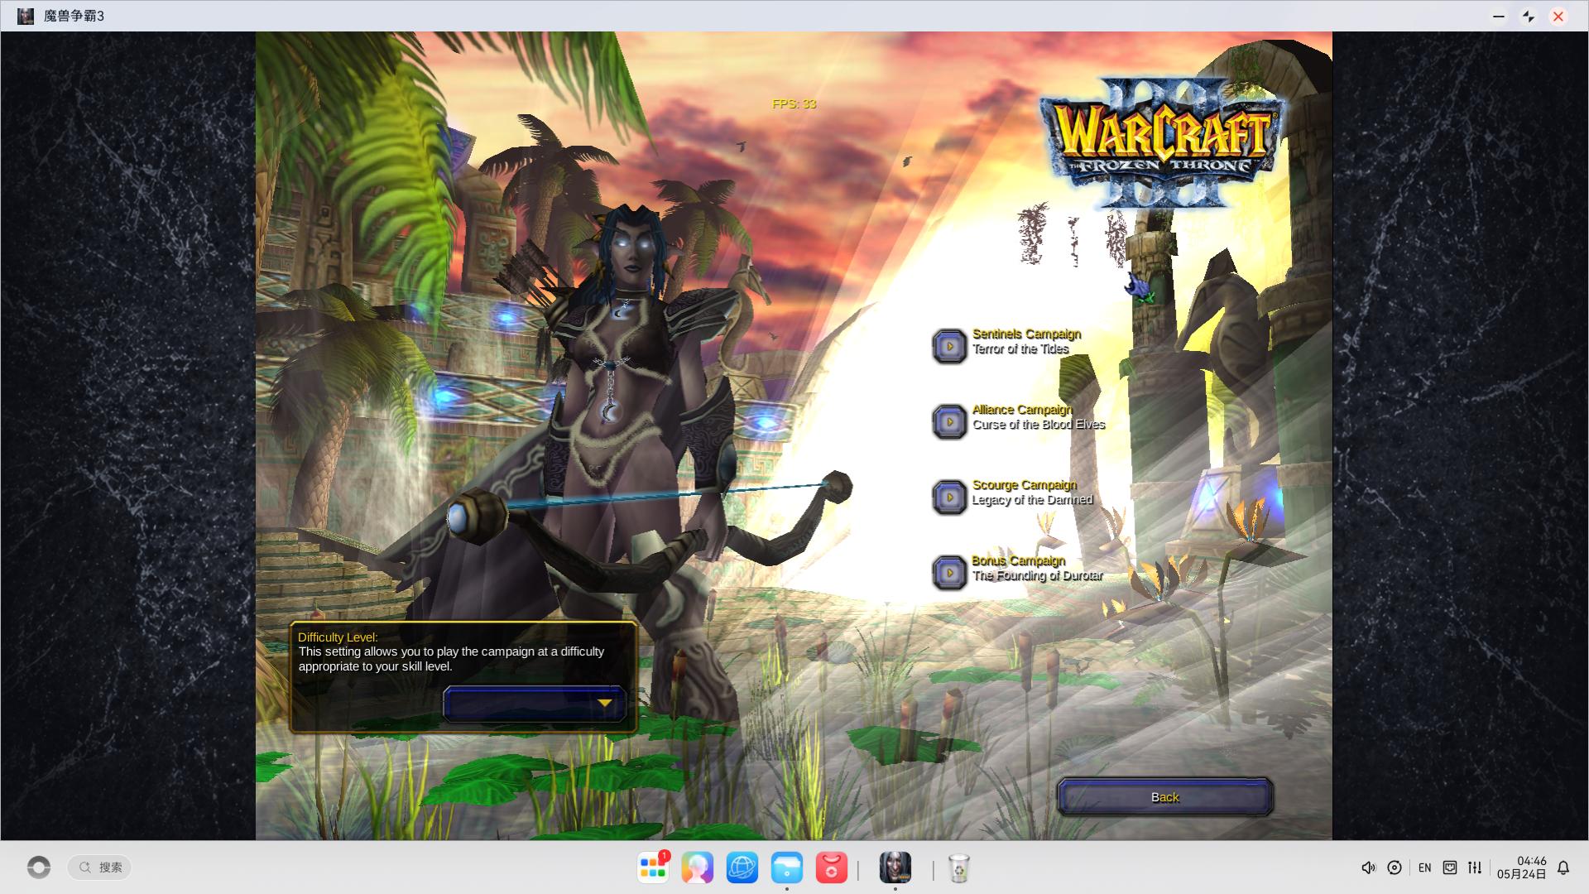Switch to Warcraft 3 icon in the dock
Viewport: 1589px width, 894px height.
click(x=895, y=868)
